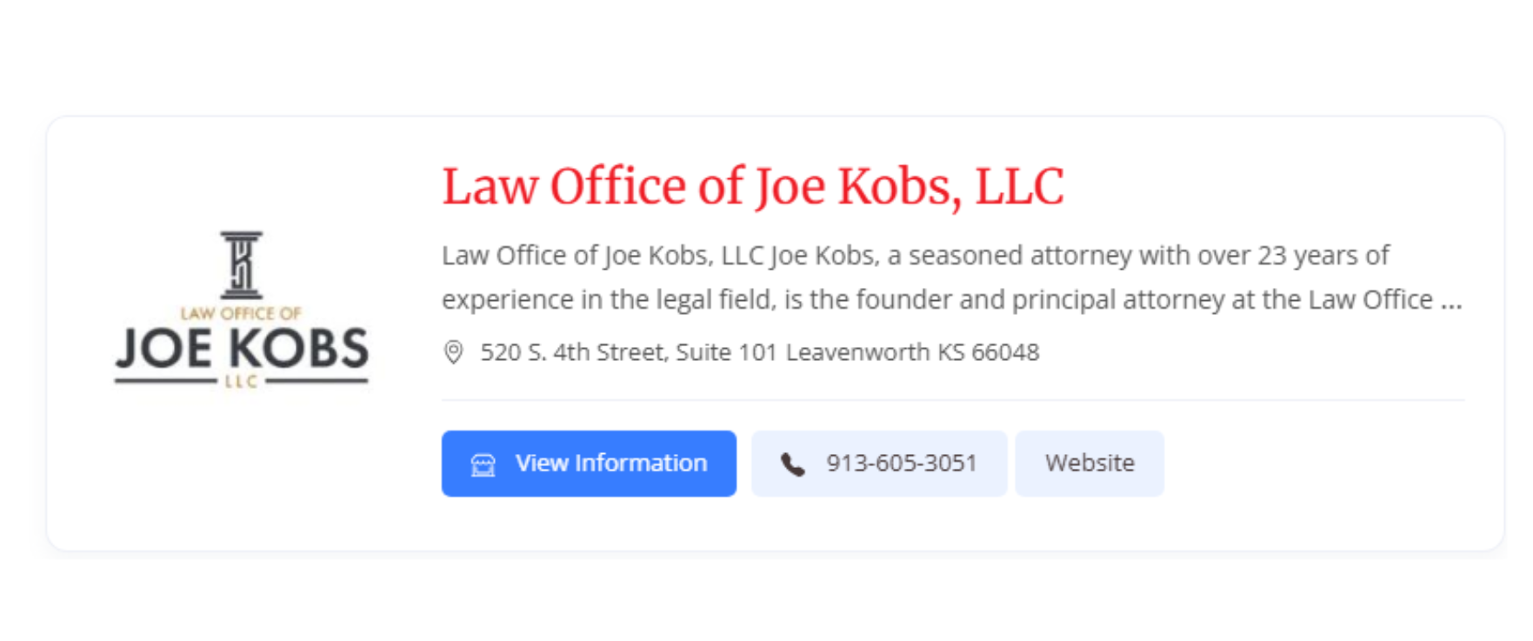1533x641 pixels.
Task: Click the small LLC text under the logo
Action: coord(241,381)
